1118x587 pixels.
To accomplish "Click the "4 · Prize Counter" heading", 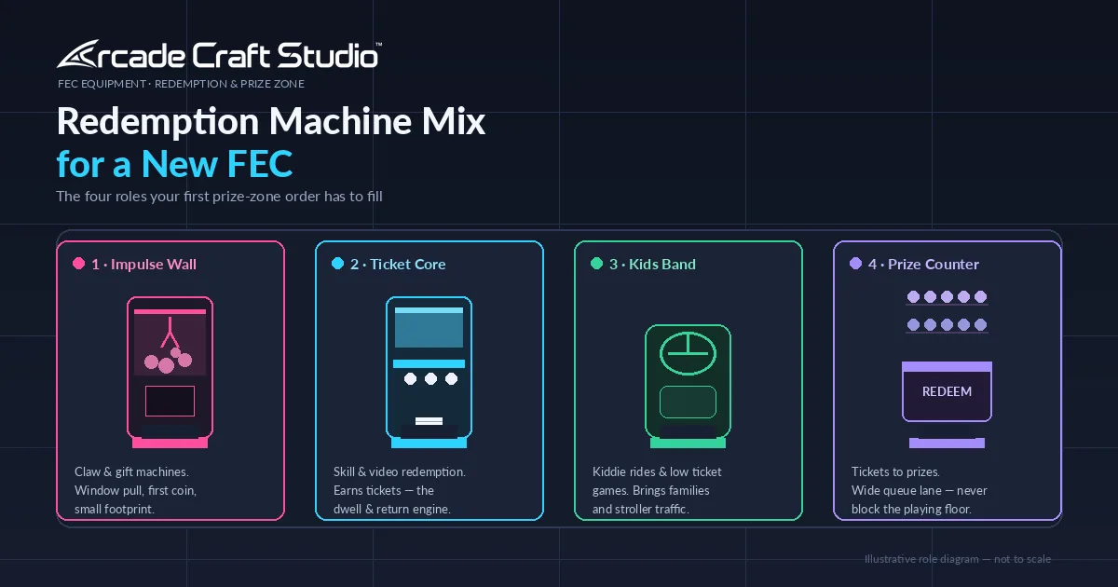I will coord(923,265).
